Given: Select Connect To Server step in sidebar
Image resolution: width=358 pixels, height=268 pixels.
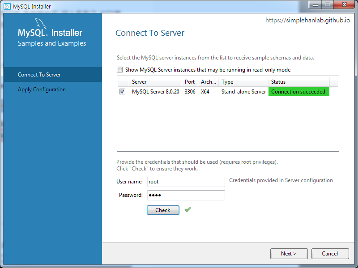Looking at the screenshot, I should click(53, 75).
